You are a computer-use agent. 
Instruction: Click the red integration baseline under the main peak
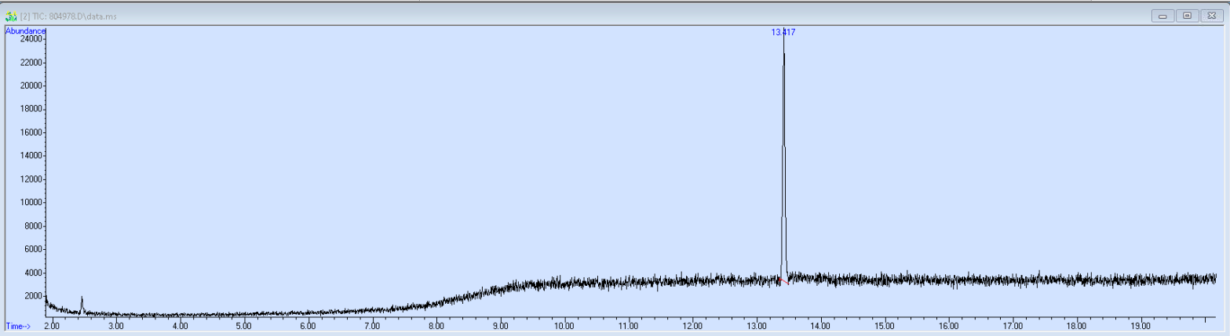[x=785, y=281]
